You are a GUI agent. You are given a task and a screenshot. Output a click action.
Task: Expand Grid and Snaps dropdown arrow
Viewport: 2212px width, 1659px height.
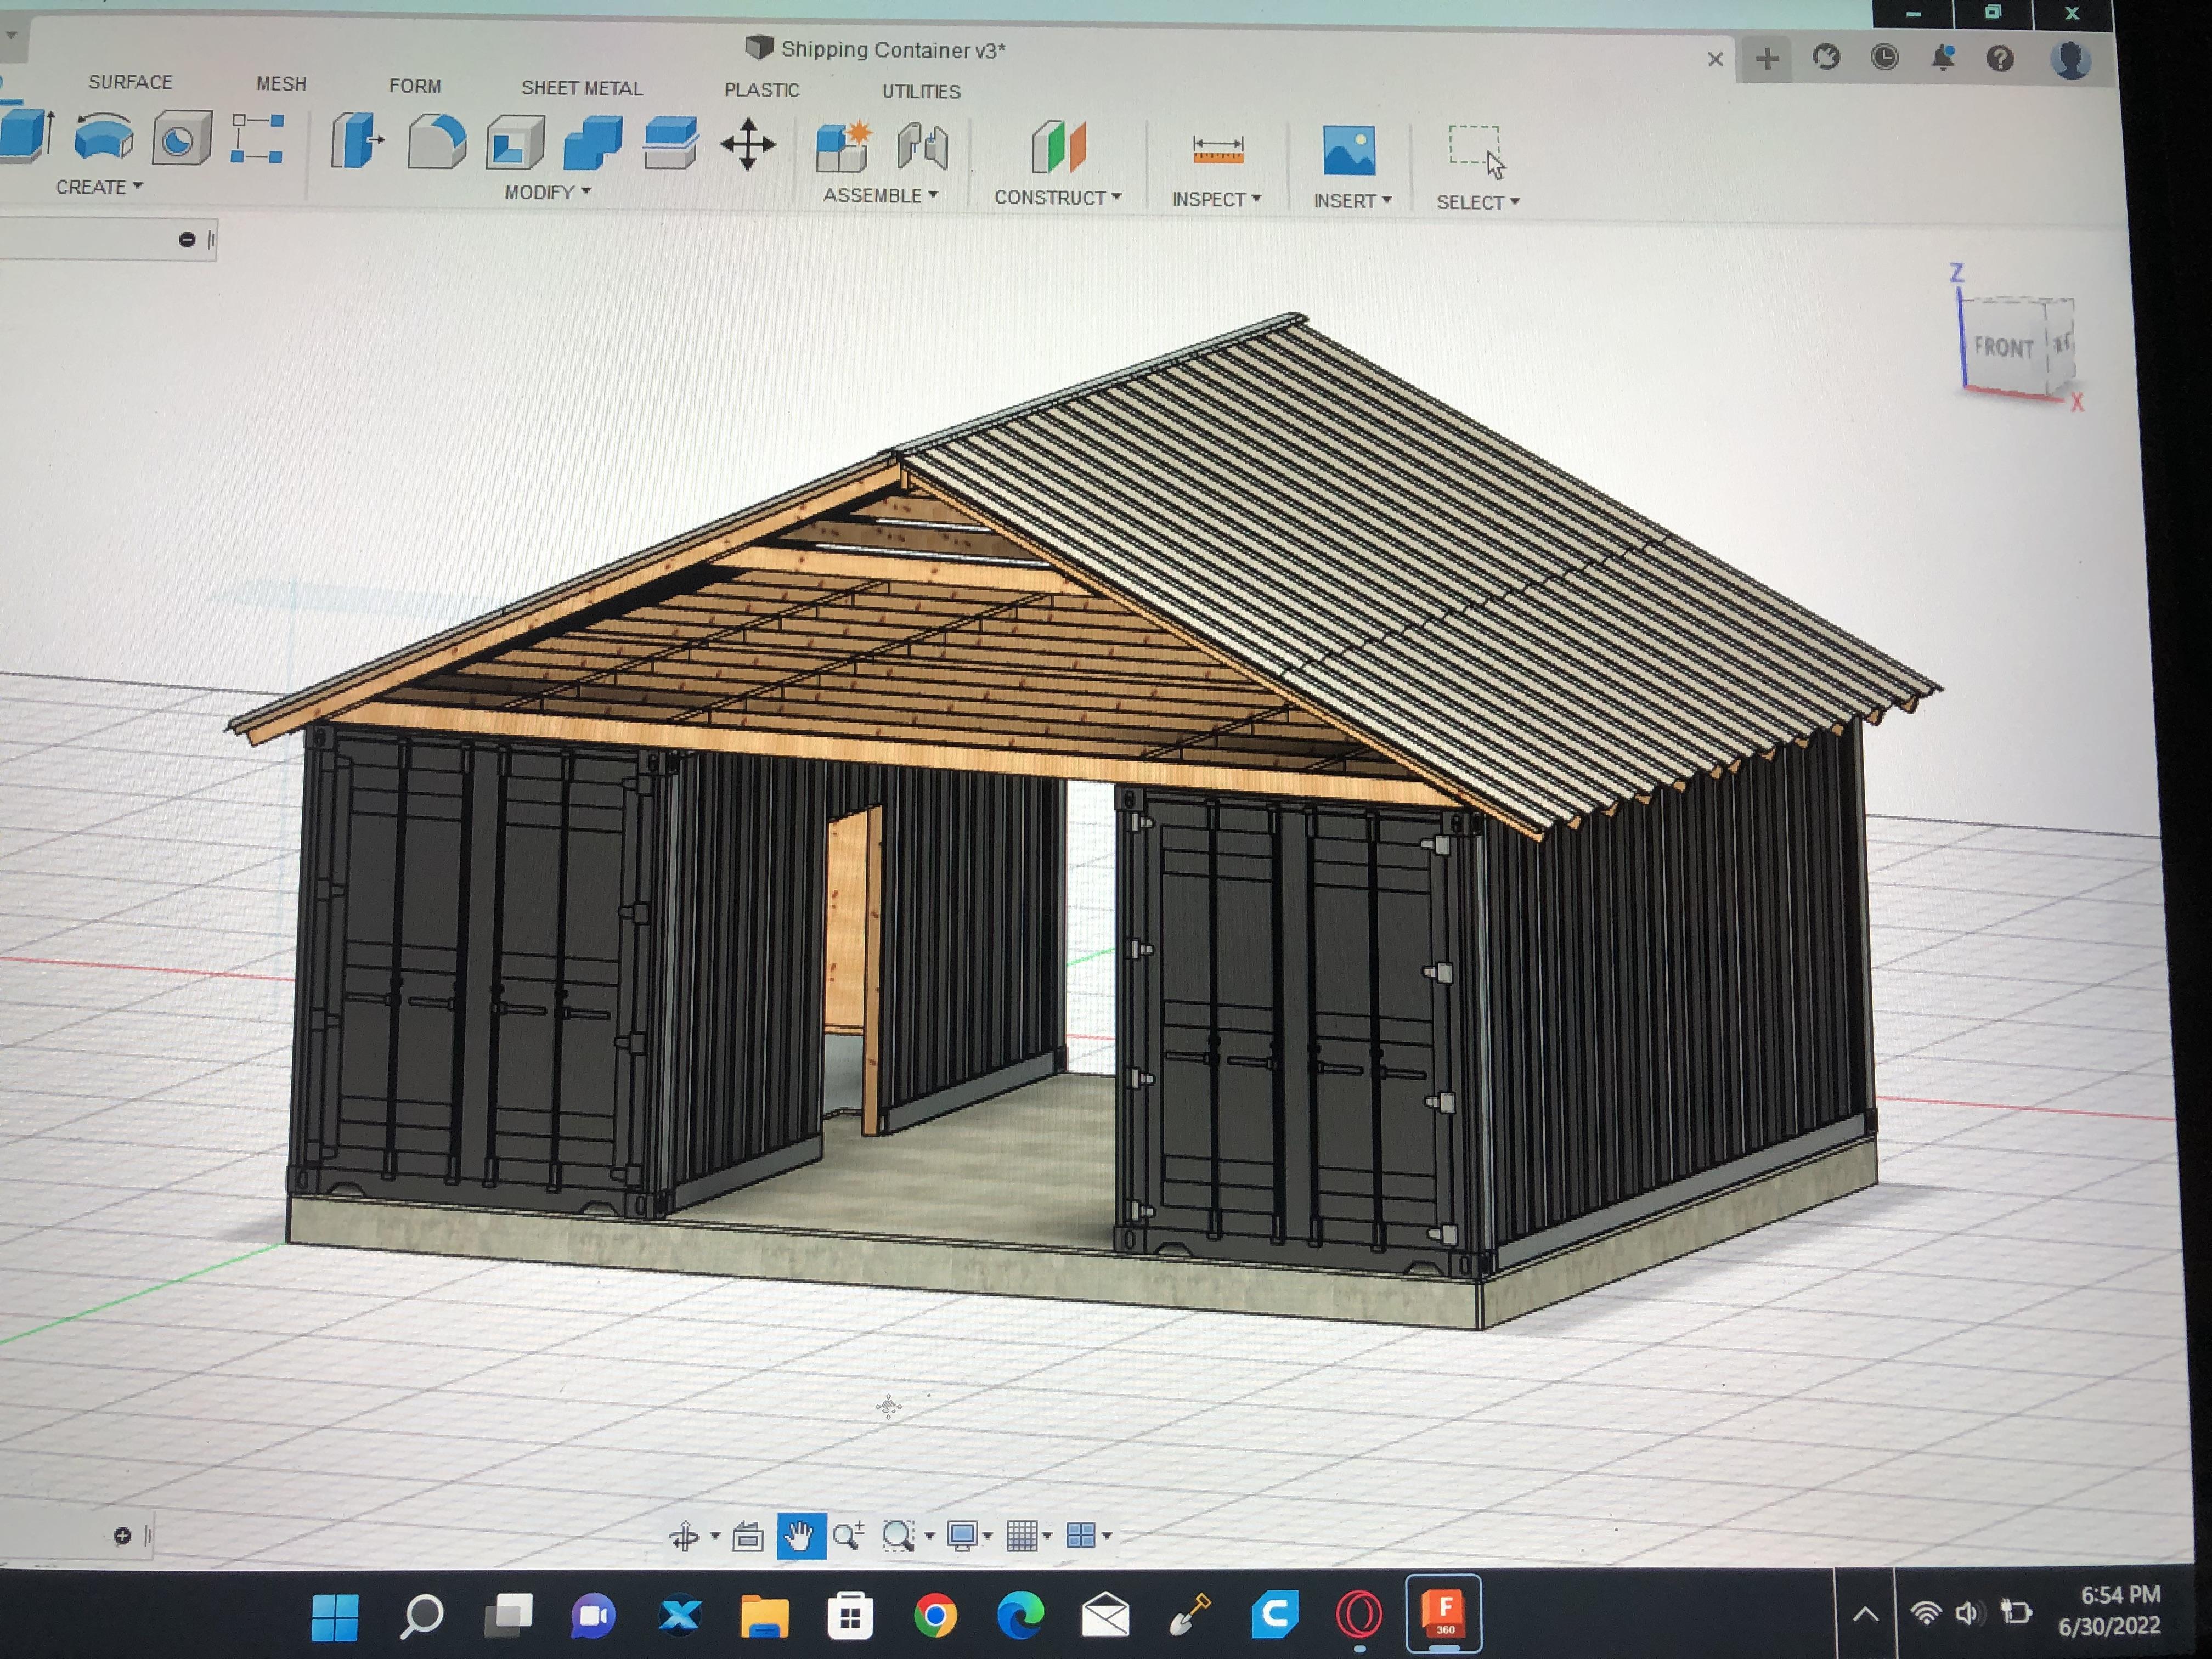pos(1047,1535)
